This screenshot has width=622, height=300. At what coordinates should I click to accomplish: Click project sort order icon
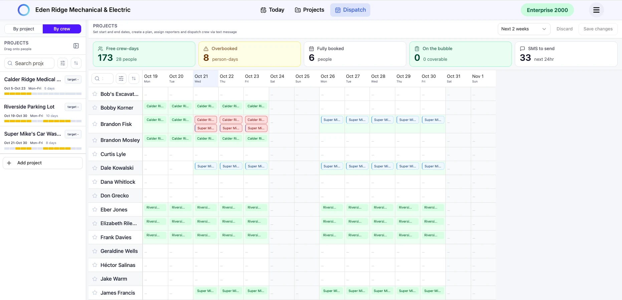point(76,63)
